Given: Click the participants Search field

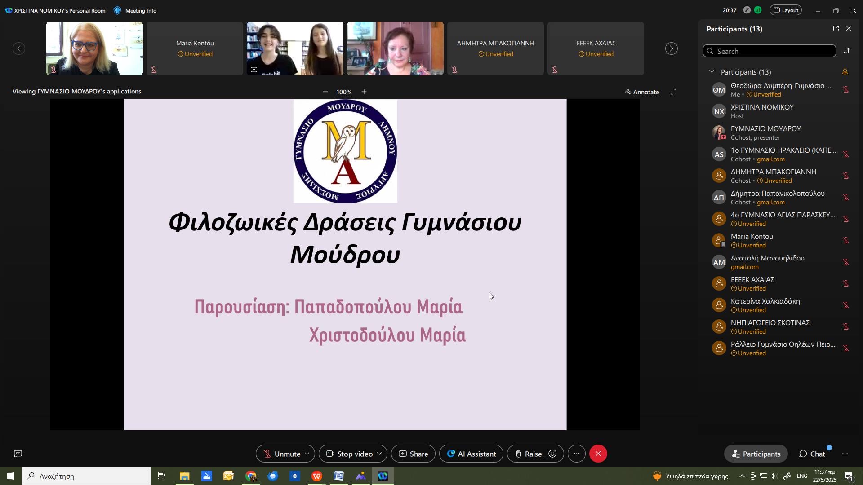Looking at the screenshot, I should pyautogui.click(x=769, y=51).
